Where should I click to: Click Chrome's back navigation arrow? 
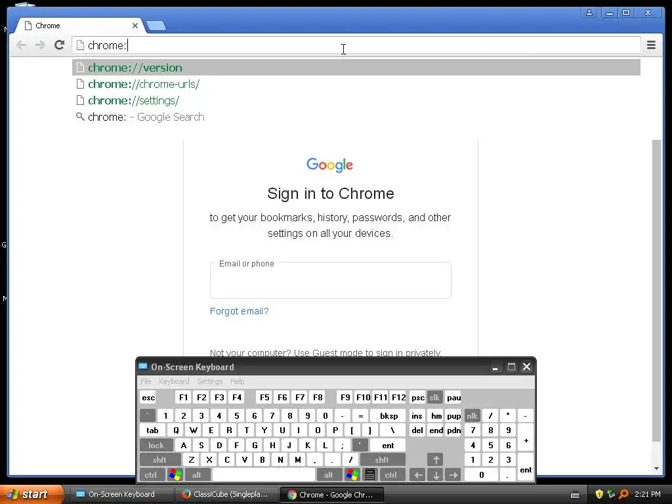pyautogui.click(x=21, y=45)
